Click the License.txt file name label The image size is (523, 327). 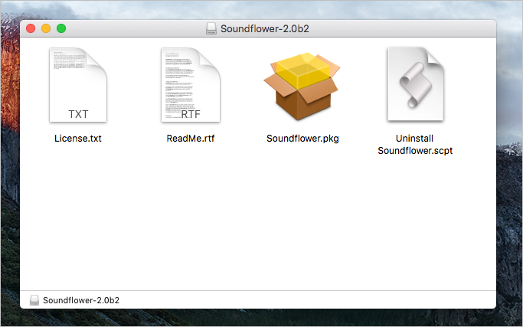[x=78, y=139]
